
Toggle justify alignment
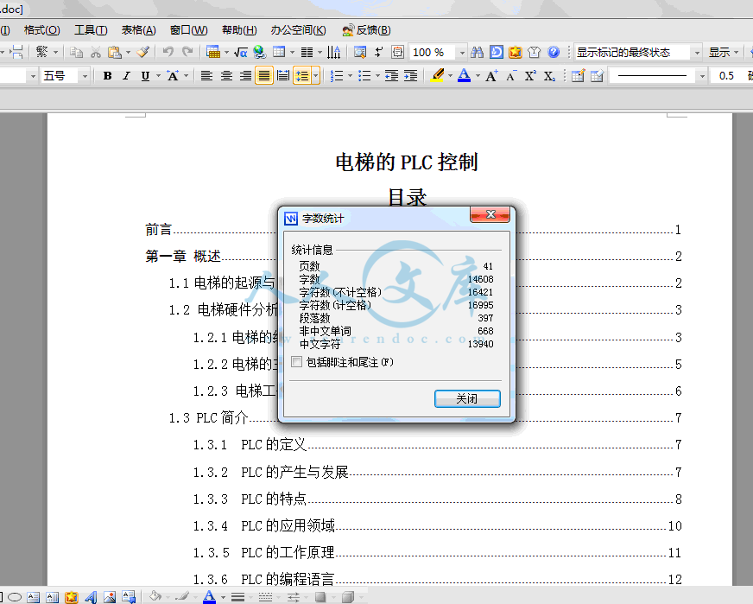(x=264, y=75)
